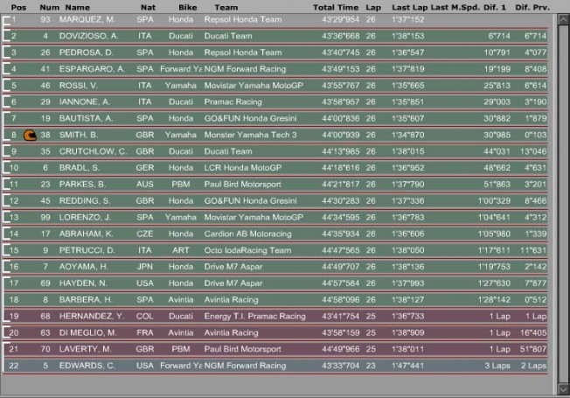570x398 pixels.
Task: Select the MARQUEZ, M. name cell
Action: click(87, 19)
